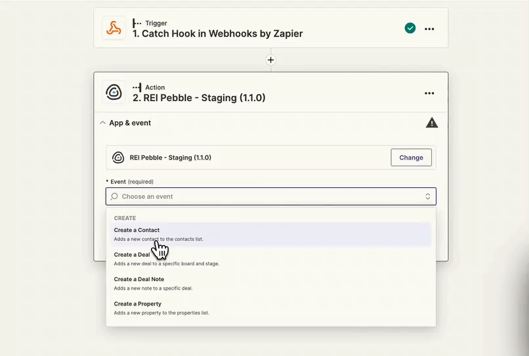Click the action title REI Pebble - Staging (1.1.0)
The height and width of the screenshot is (356, 529).
(199, 98)
